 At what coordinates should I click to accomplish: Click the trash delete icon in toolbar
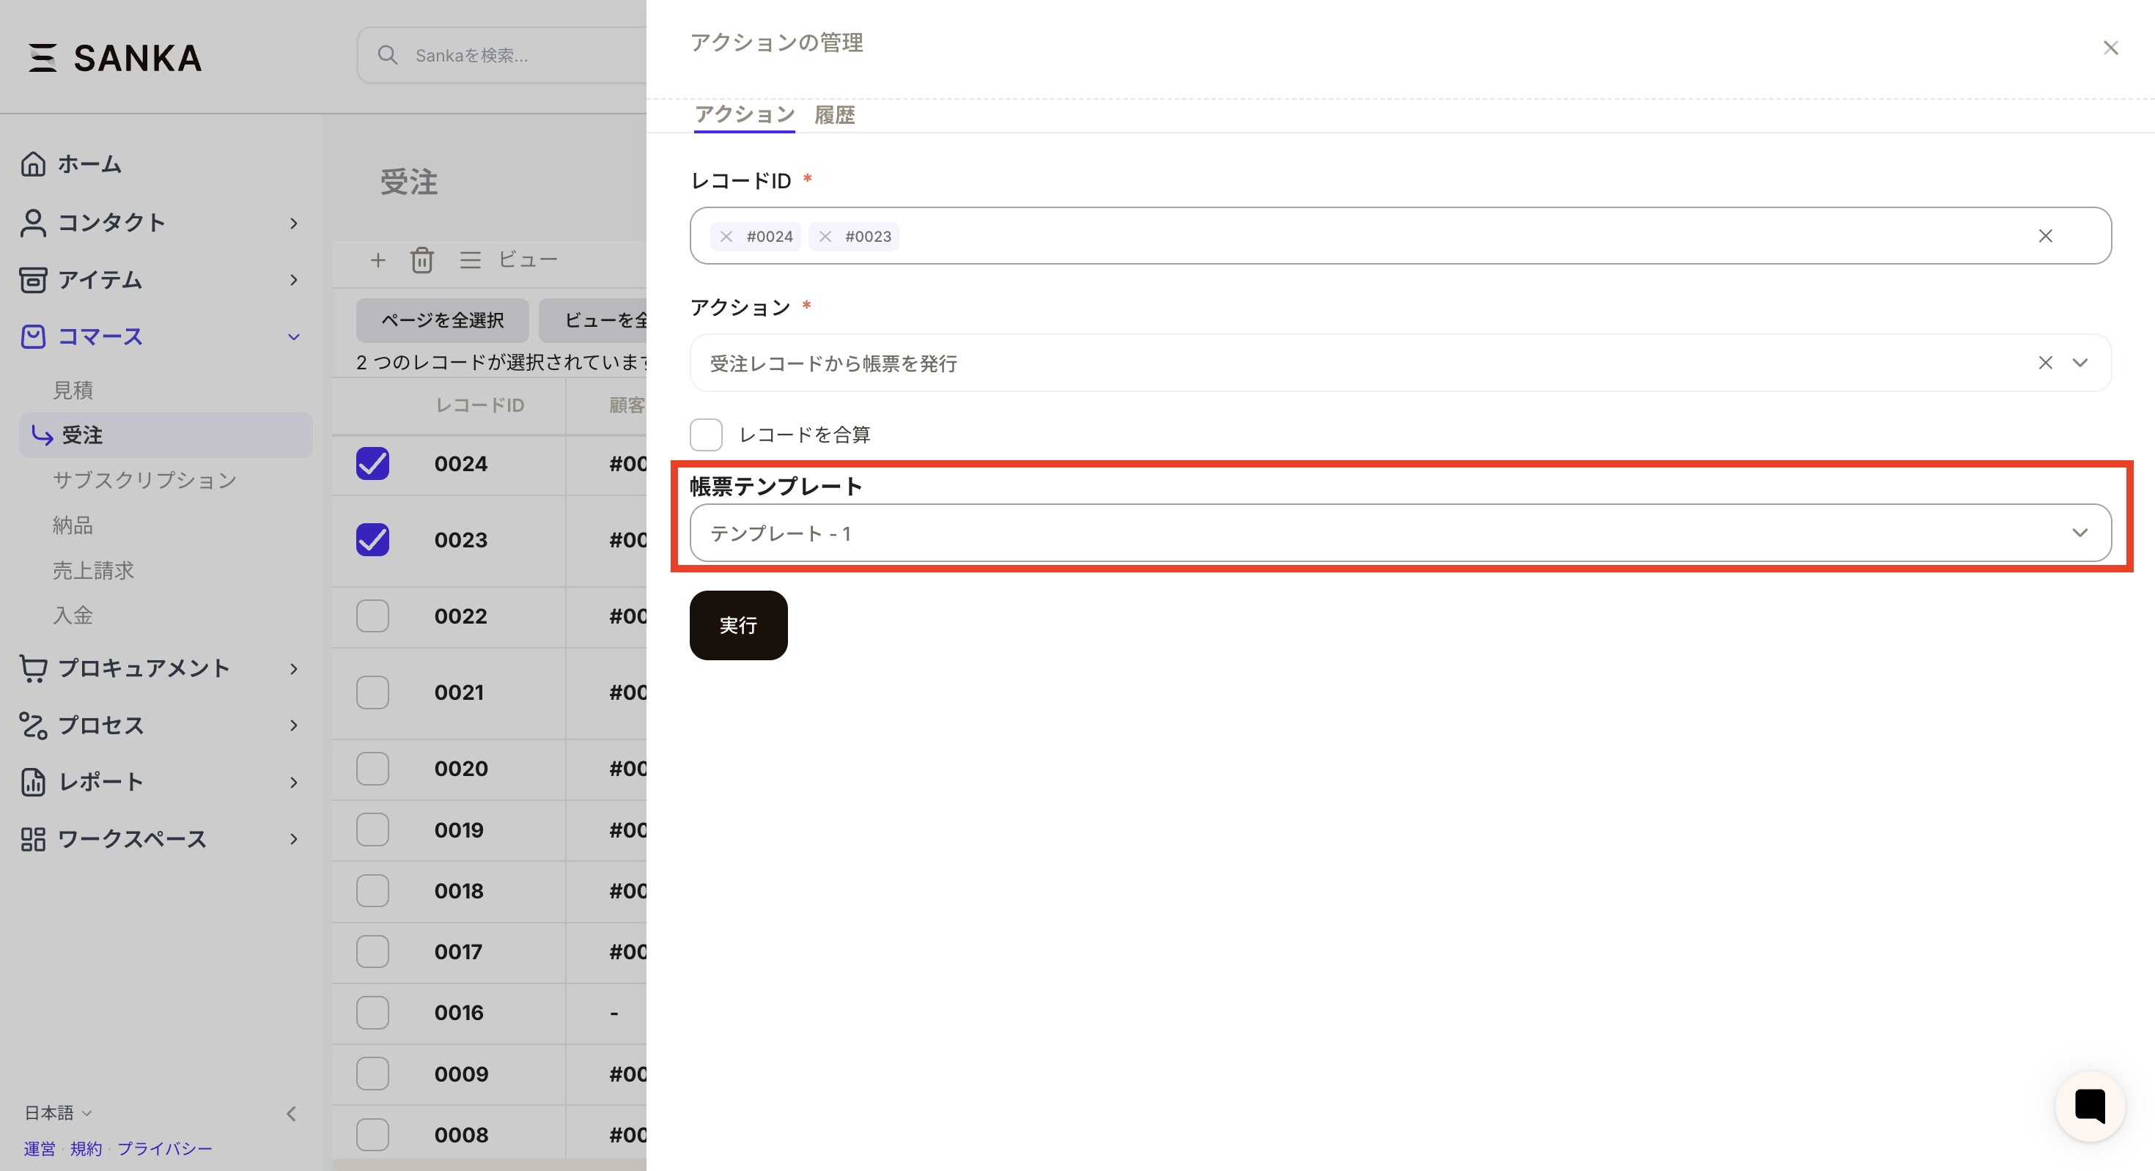[421, 260]
